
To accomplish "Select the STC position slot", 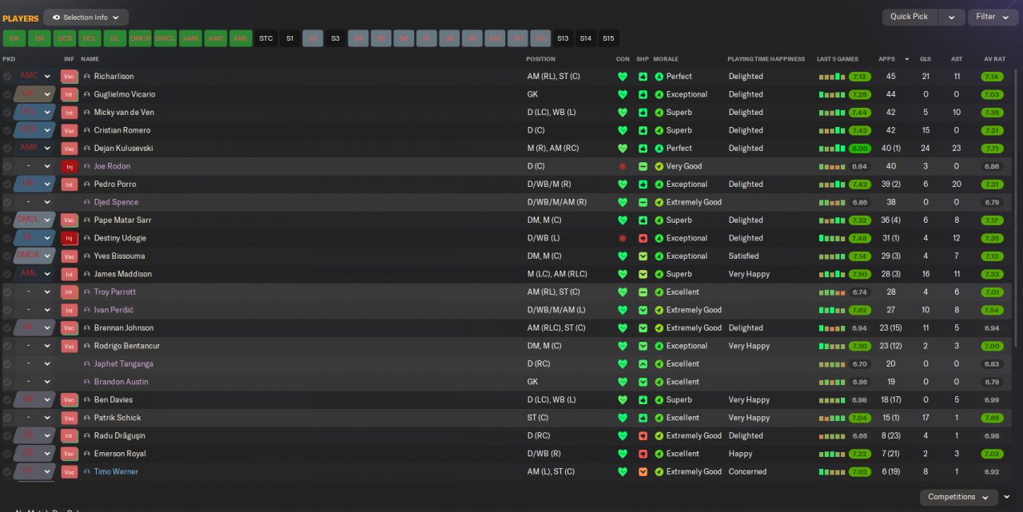I will click(266, 38).
